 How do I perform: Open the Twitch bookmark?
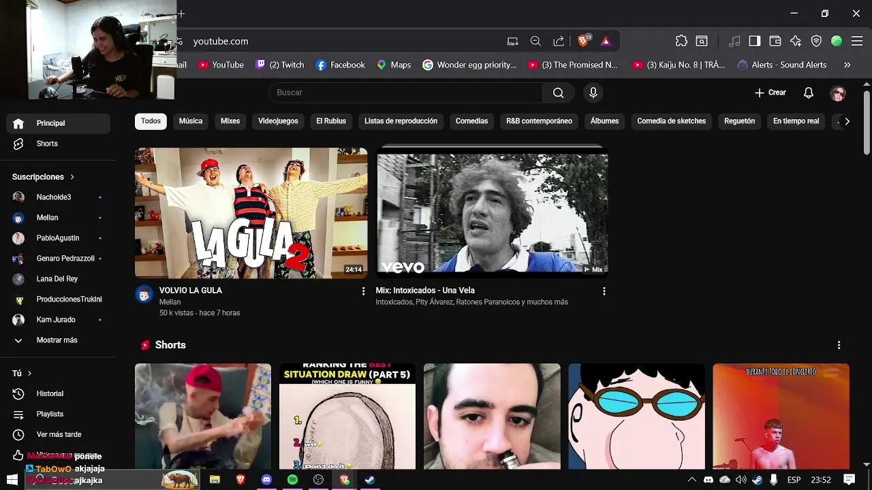279,65
